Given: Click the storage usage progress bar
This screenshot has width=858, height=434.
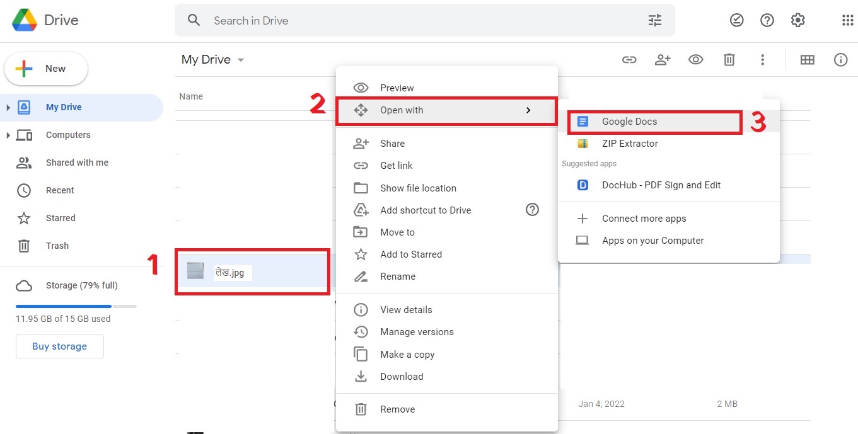Looking at the screenshot, I should pos(76,306).
